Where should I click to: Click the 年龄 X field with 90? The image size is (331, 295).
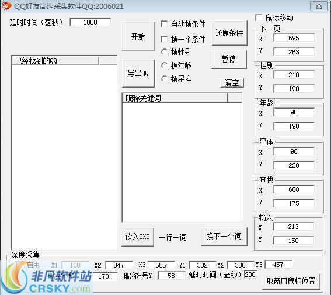click(x=294, y=112)
